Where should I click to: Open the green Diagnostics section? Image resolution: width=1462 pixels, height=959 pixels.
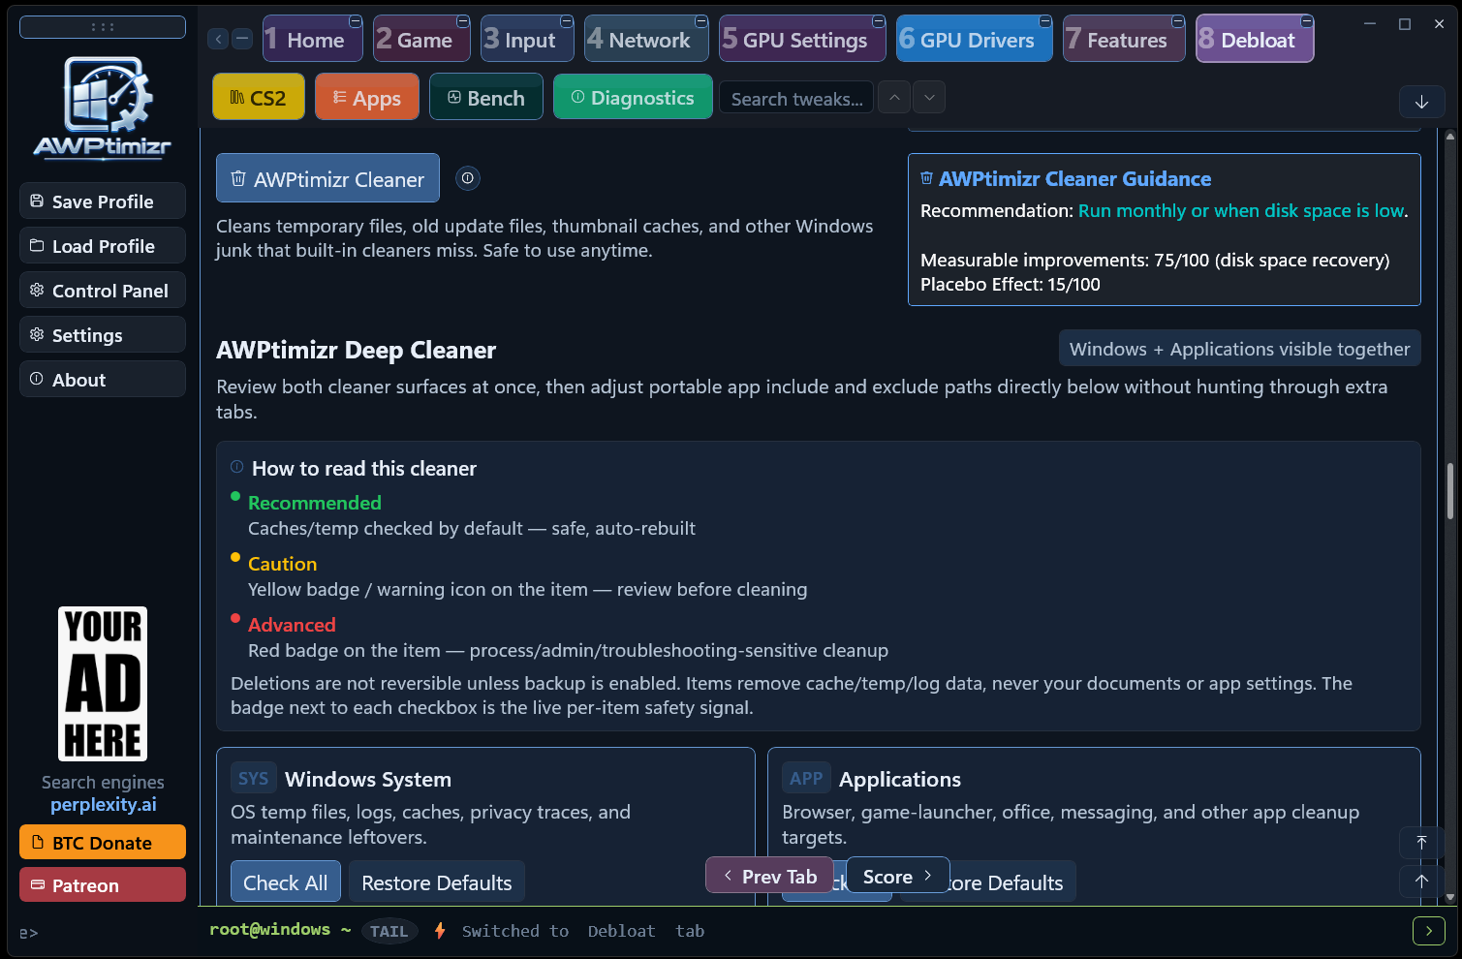pyautogui.click(x=633, y=98)
